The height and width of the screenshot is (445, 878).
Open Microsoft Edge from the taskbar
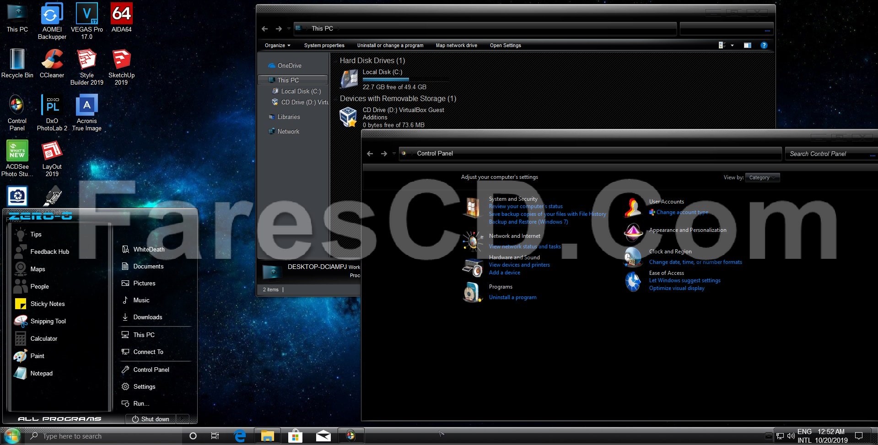click(x=240, y=436)
